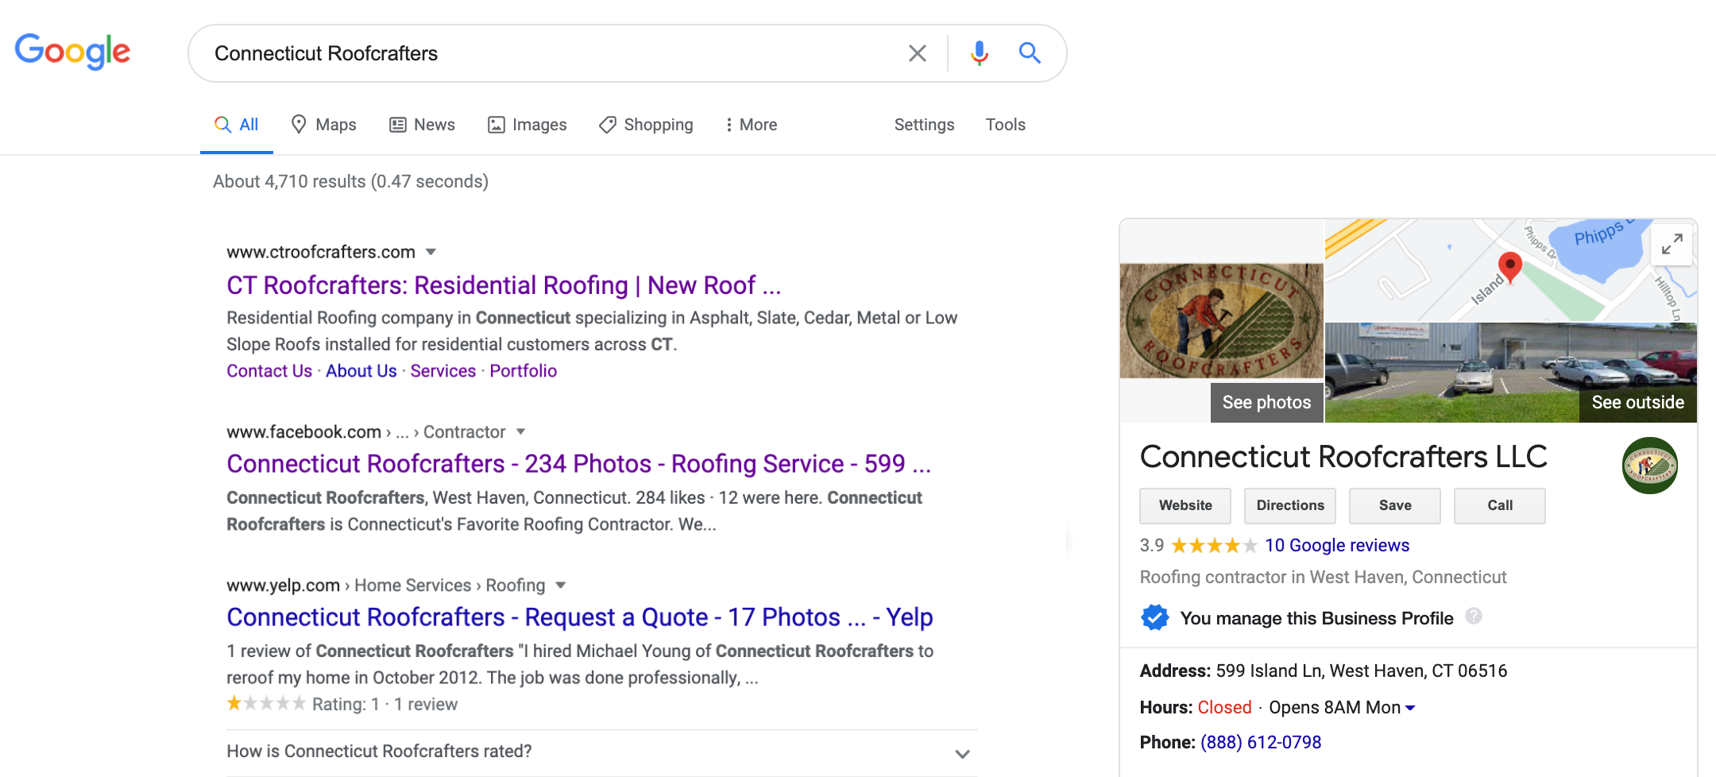Click the Website button
Screen dimensions: 1716x777
[x=1185, y=505]
